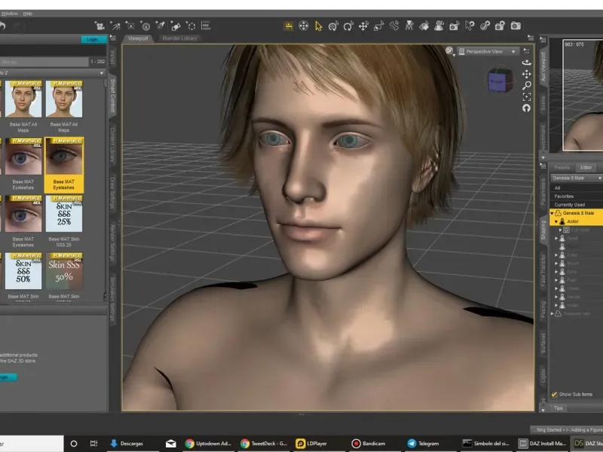Viewport: 603px width, 452px height.
Task: Open the Content Library side tab
Action: tap(112, 145)
